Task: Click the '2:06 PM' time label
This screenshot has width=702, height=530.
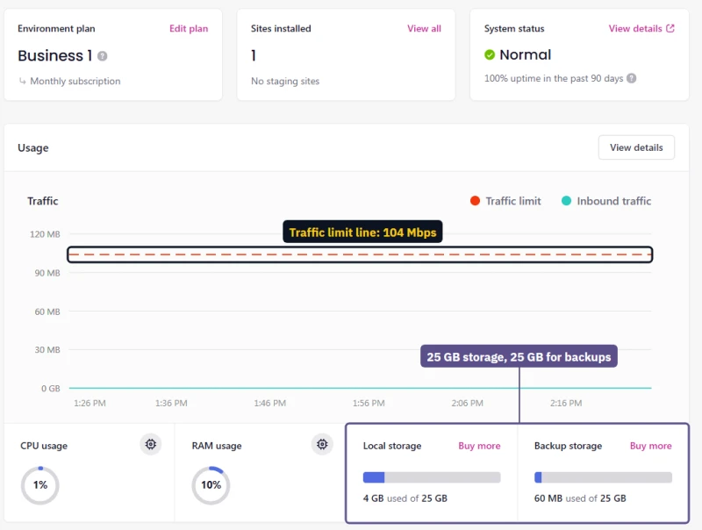Action: click(468, 403)
